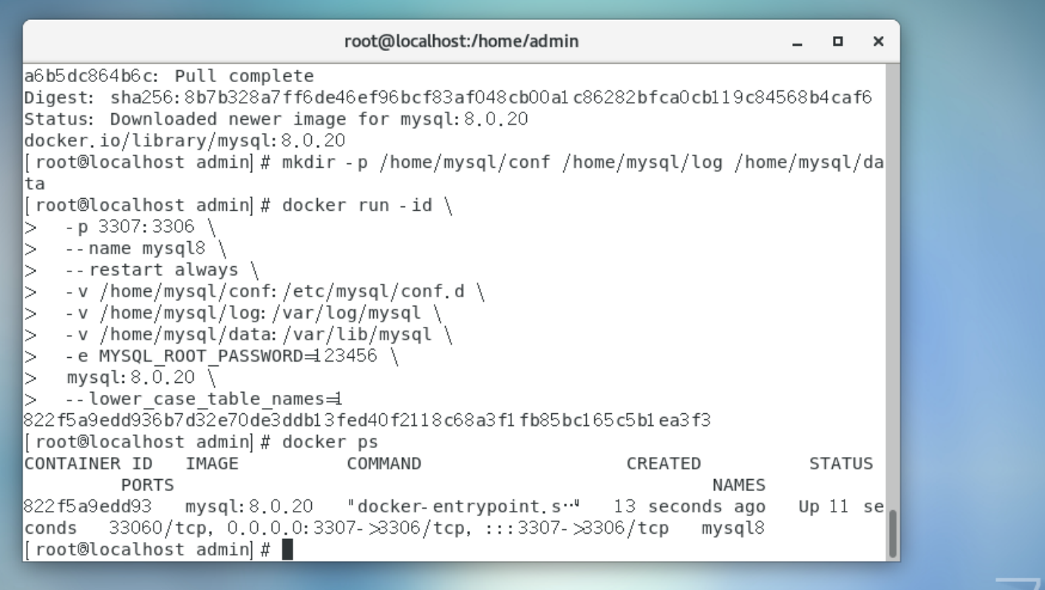
Task: Click the '--restart always' option line
Action: 163,269
